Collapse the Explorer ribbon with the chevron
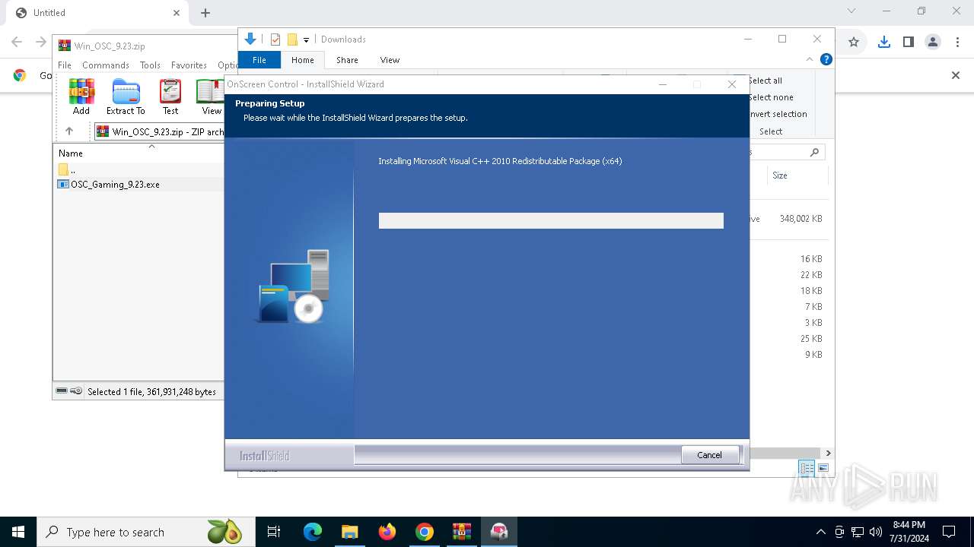Screen dimensions: 974x547 pyautogui.click(x=810, y=59)
